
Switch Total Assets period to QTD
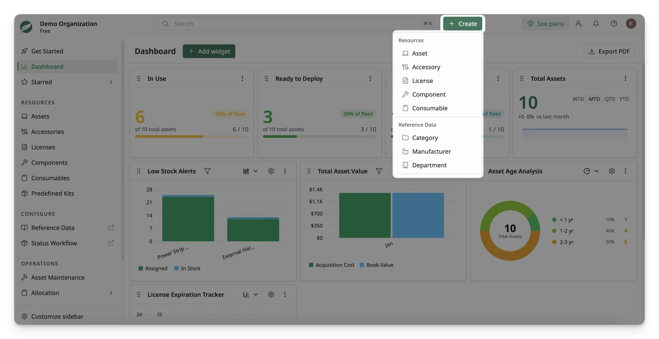(x=610, y=99)
